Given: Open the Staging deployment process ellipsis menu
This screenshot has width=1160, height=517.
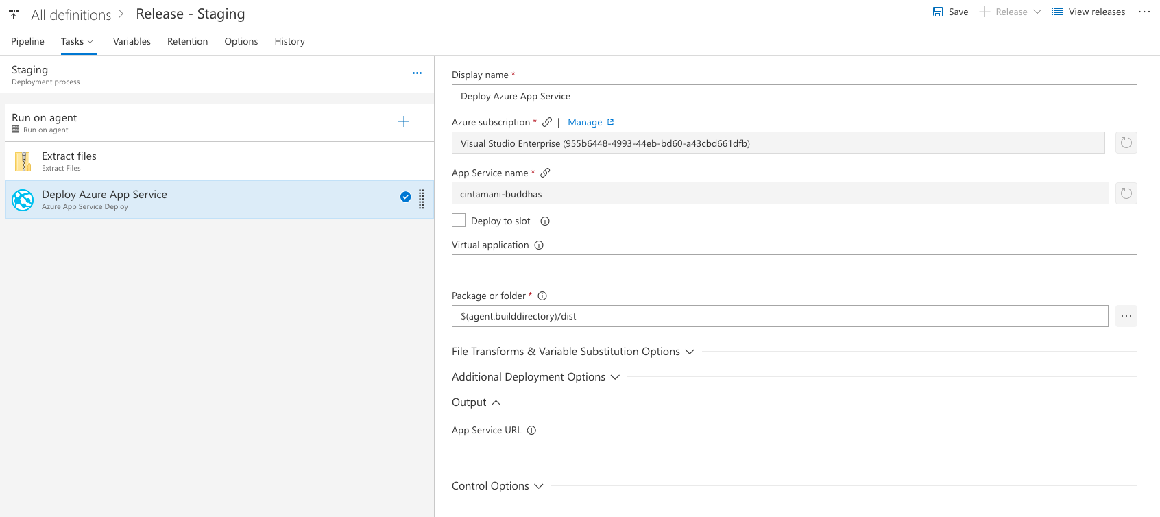Looking at the screenshot, I should point(417,73).
